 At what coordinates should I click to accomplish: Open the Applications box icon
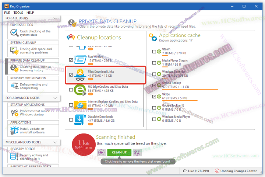point(14,130)
